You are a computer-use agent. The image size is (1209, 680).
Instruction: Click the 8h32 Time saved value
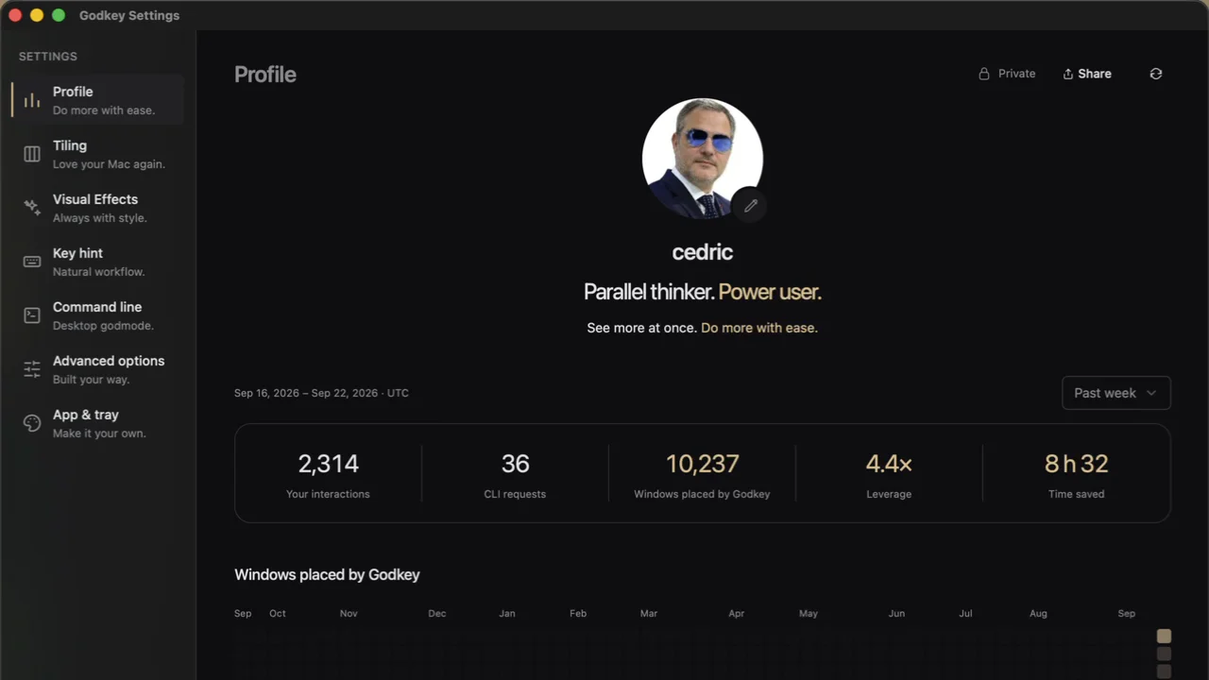(x=1076, y=464)
